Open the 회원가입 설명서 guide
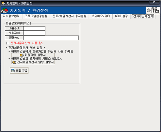 click(x=33, y=55)
